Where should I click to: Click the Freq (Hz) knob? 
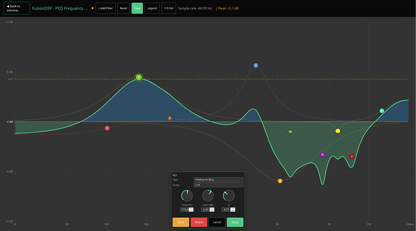tap(187, 196)
